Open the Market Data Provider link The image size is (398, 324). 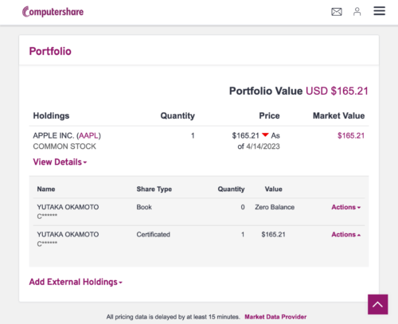click(275, 317)
